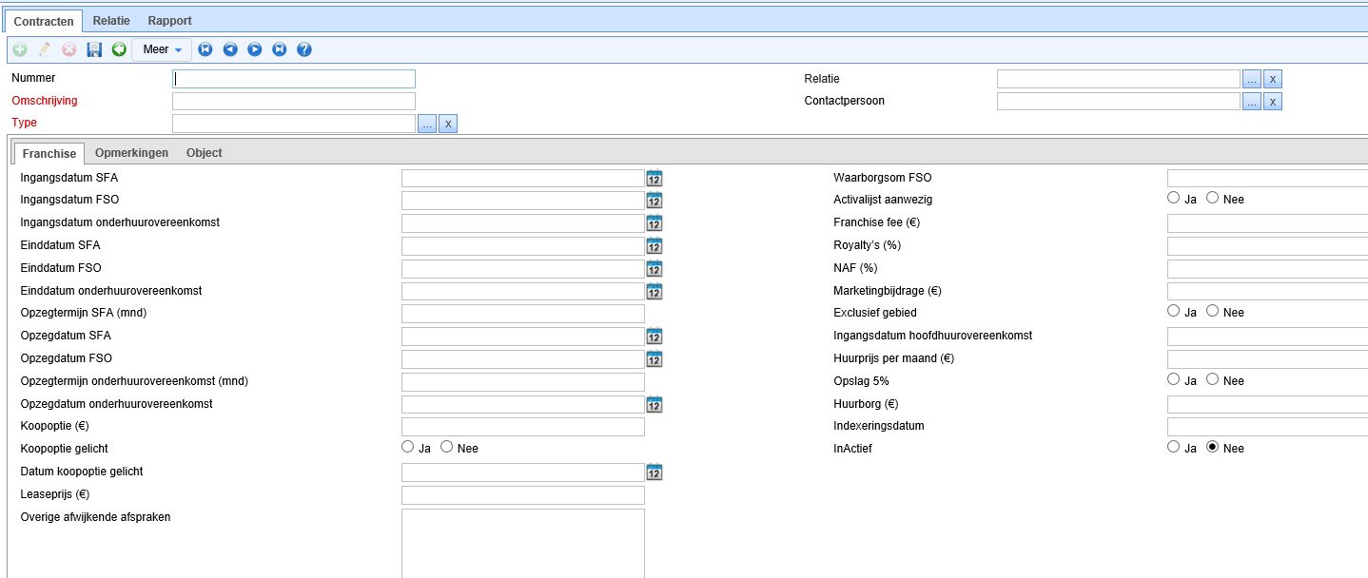
Task: Select Nee for InActief
Action: [1212, 447]
